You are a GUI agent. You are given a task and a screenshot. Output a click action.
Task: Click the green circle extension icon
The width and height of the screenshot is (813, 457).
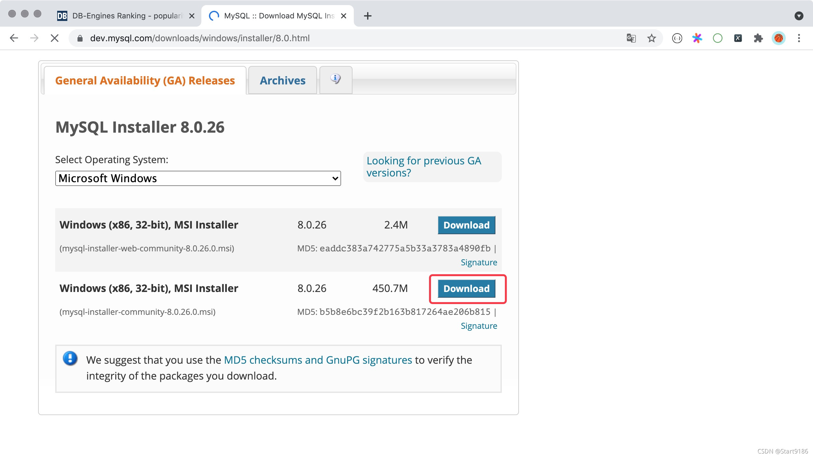717,38
